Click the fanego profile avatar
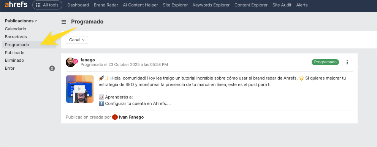Screen dimensions: 377x147 point(70,63)
